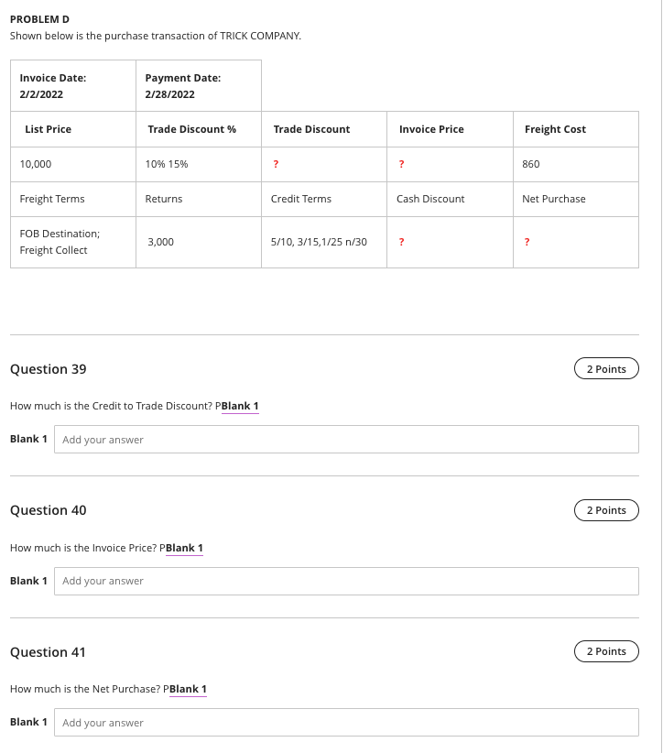This screenshot has height=753, width=663.
Task: Click the 2 Points badge for Question 41
Action: tap(606, 651)
